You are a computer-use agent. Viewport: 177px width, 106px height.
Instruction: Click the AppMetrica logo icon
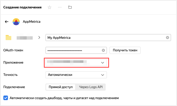tap(16, 22)
